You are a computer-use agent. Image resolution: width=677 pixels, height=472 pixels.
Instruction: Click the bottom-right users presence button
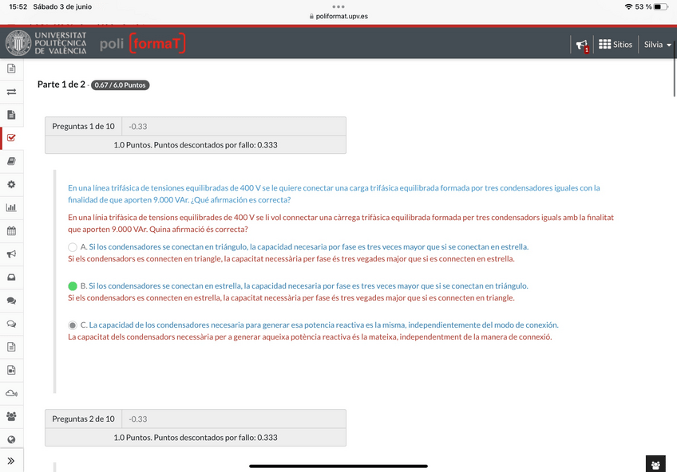point(655,463)
